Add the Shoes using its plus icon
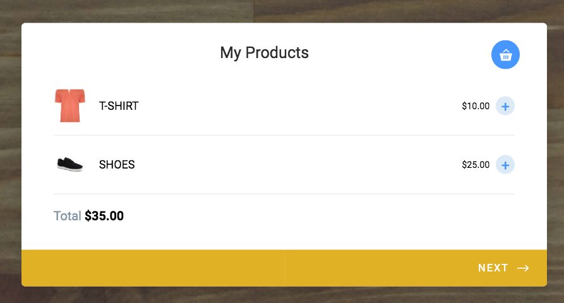Screen dimensions: 564x303 point(505,165)
